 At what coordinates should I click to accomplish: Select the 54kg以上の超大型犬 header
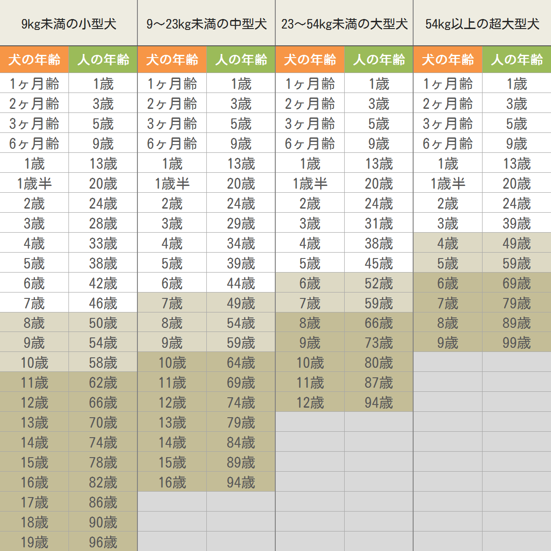pos(482,24)
